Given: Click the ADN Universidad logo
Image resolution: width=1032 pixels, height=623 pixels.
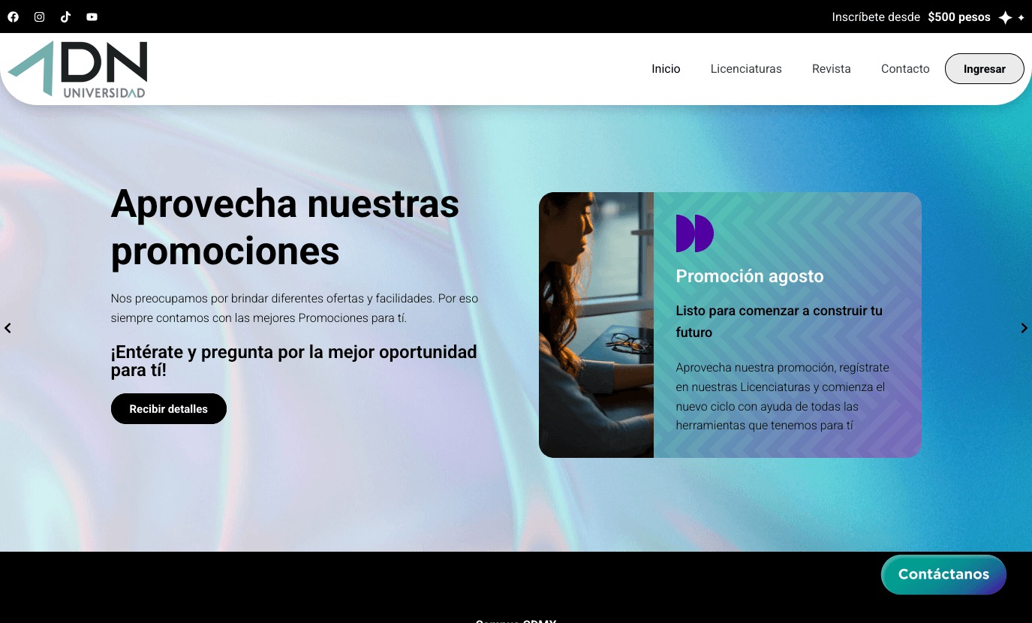Looking at the screenshot, I should coord(77,69).
